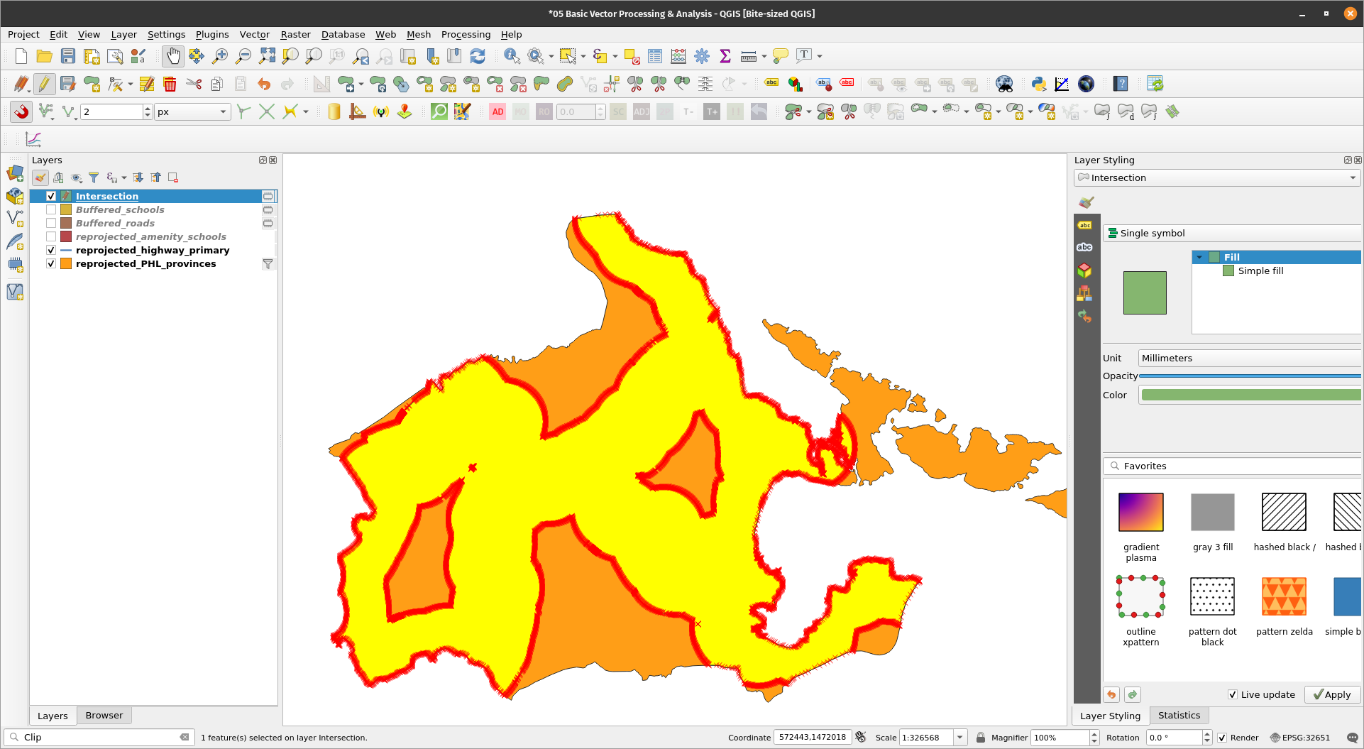Viewport: 1364px width, 749px height.
Task: Select the Pan Map hand tool
Action: [x=172, y=56]
